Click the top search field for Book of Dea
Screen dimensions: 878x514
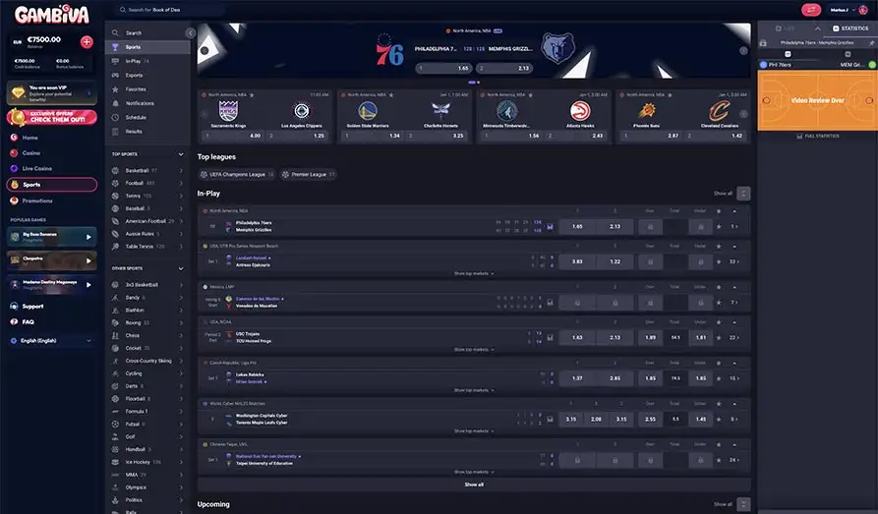168,10
